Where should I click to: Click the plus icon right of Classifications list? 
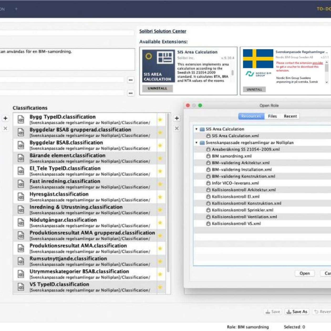[177, 118]
